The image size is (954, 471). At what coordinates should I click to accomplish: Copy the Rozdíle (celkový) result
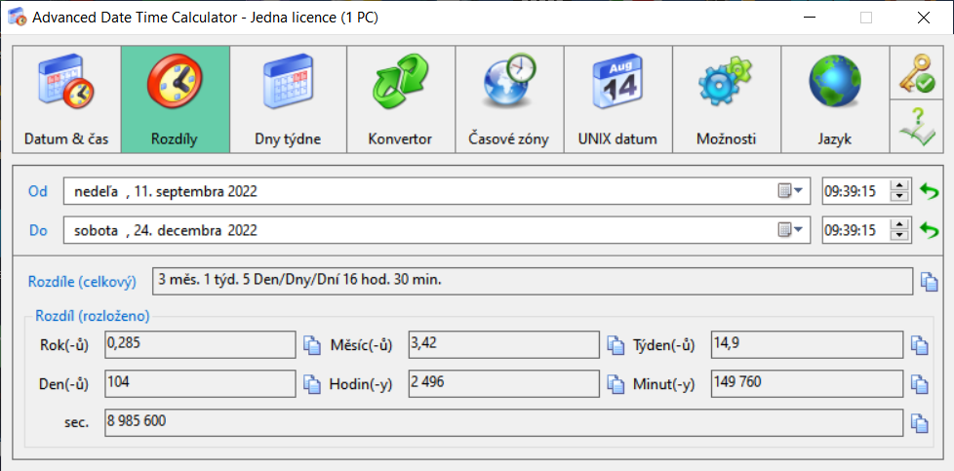click(x=930, y=282)
